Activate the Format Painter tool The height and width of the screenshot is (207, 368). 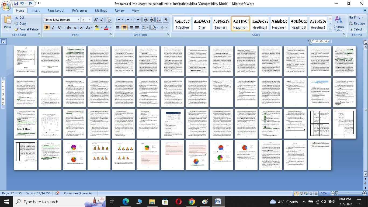pos(27,29)
